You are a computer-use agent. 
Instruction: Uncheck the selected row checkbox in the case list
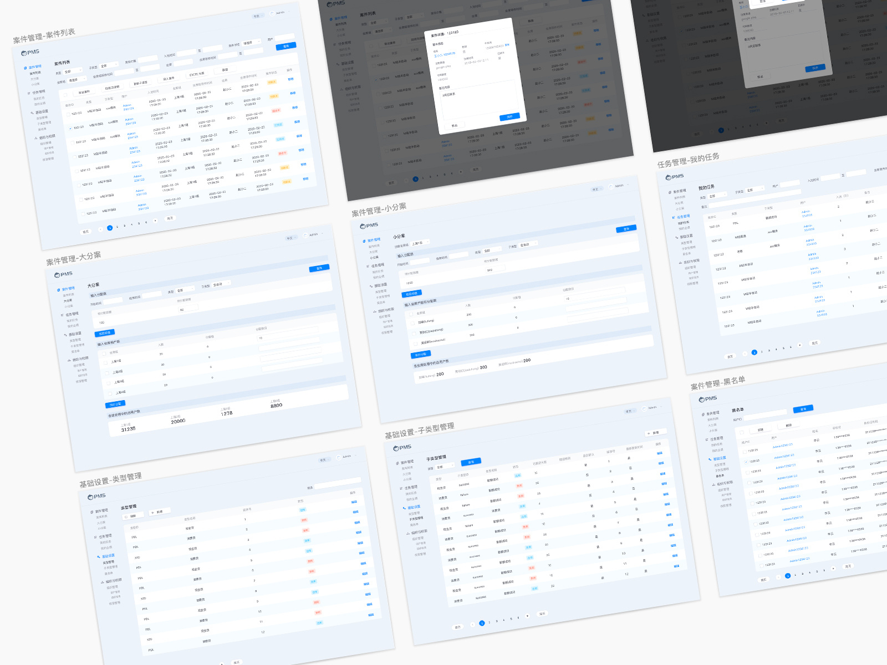point(70,128)
